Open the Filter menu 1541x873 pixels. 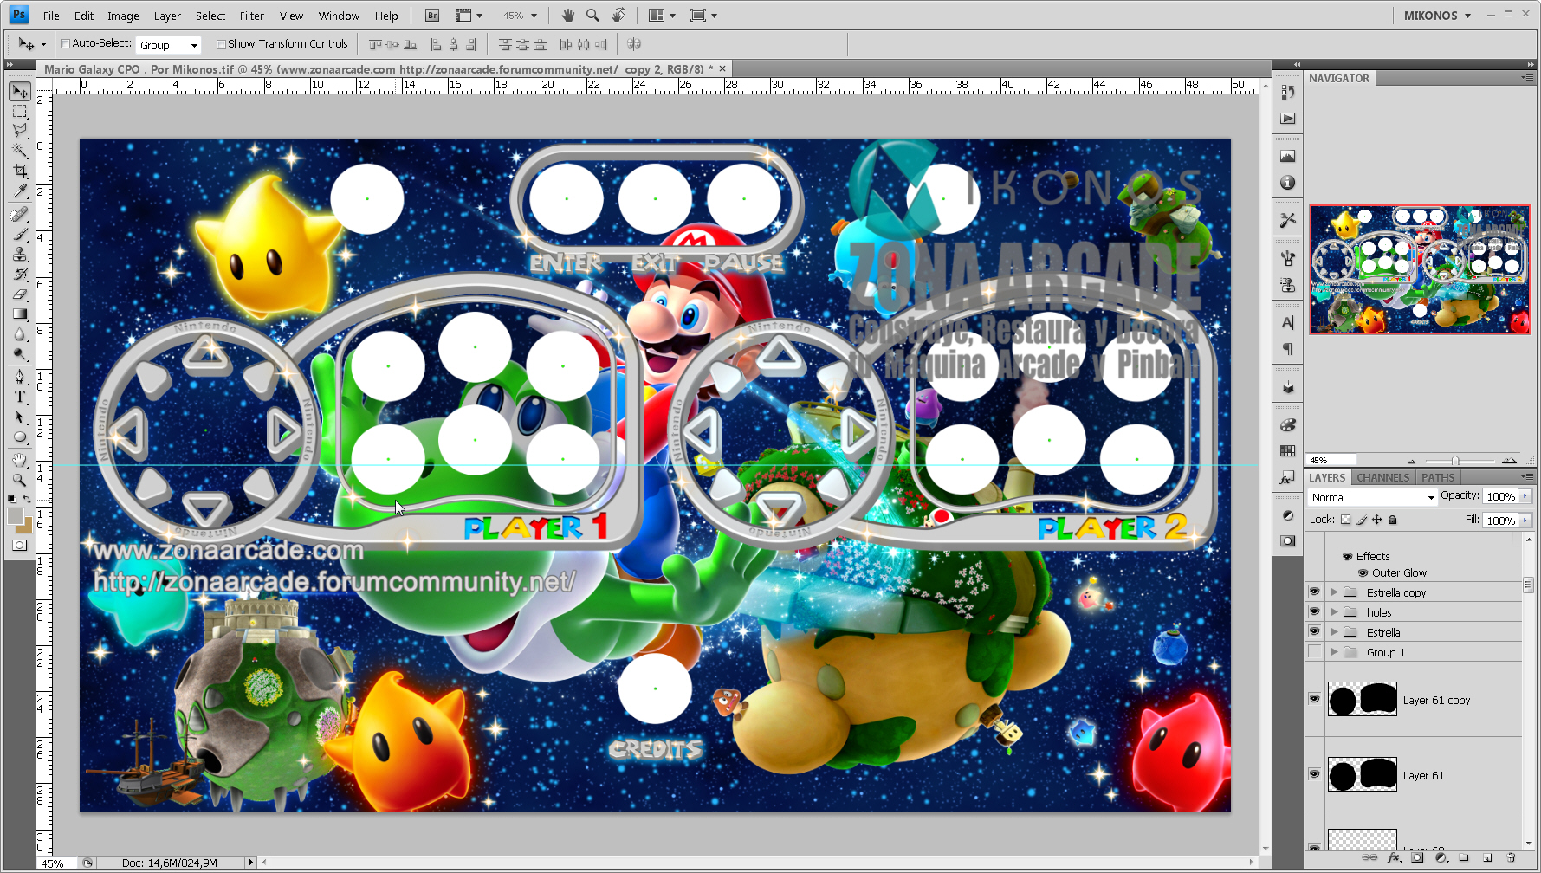pos(251,16)
